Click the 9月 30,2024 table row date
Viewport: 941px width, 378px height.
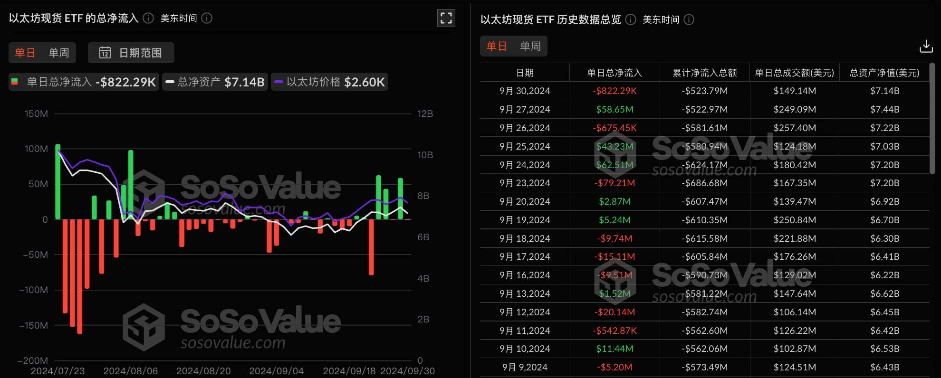(525, 91)
